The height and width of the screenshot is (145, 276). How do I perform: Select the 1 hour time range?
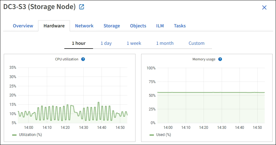tap(79, 43)
